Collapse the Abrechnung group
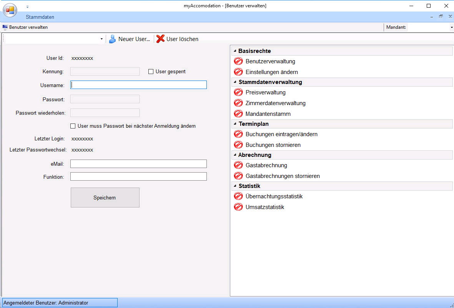454x308 pixels. (x=235, y=155)
